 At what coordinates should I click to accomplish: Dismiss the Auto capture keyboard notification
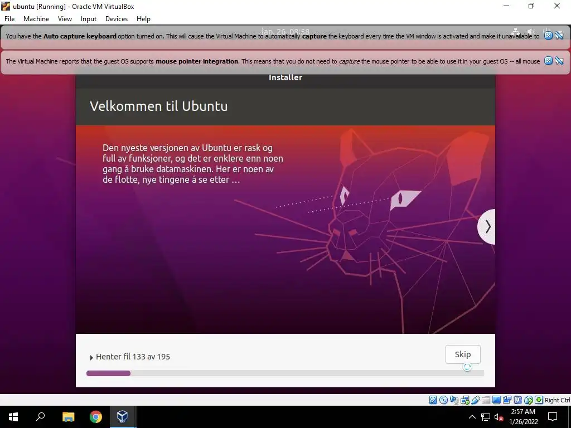548,35
